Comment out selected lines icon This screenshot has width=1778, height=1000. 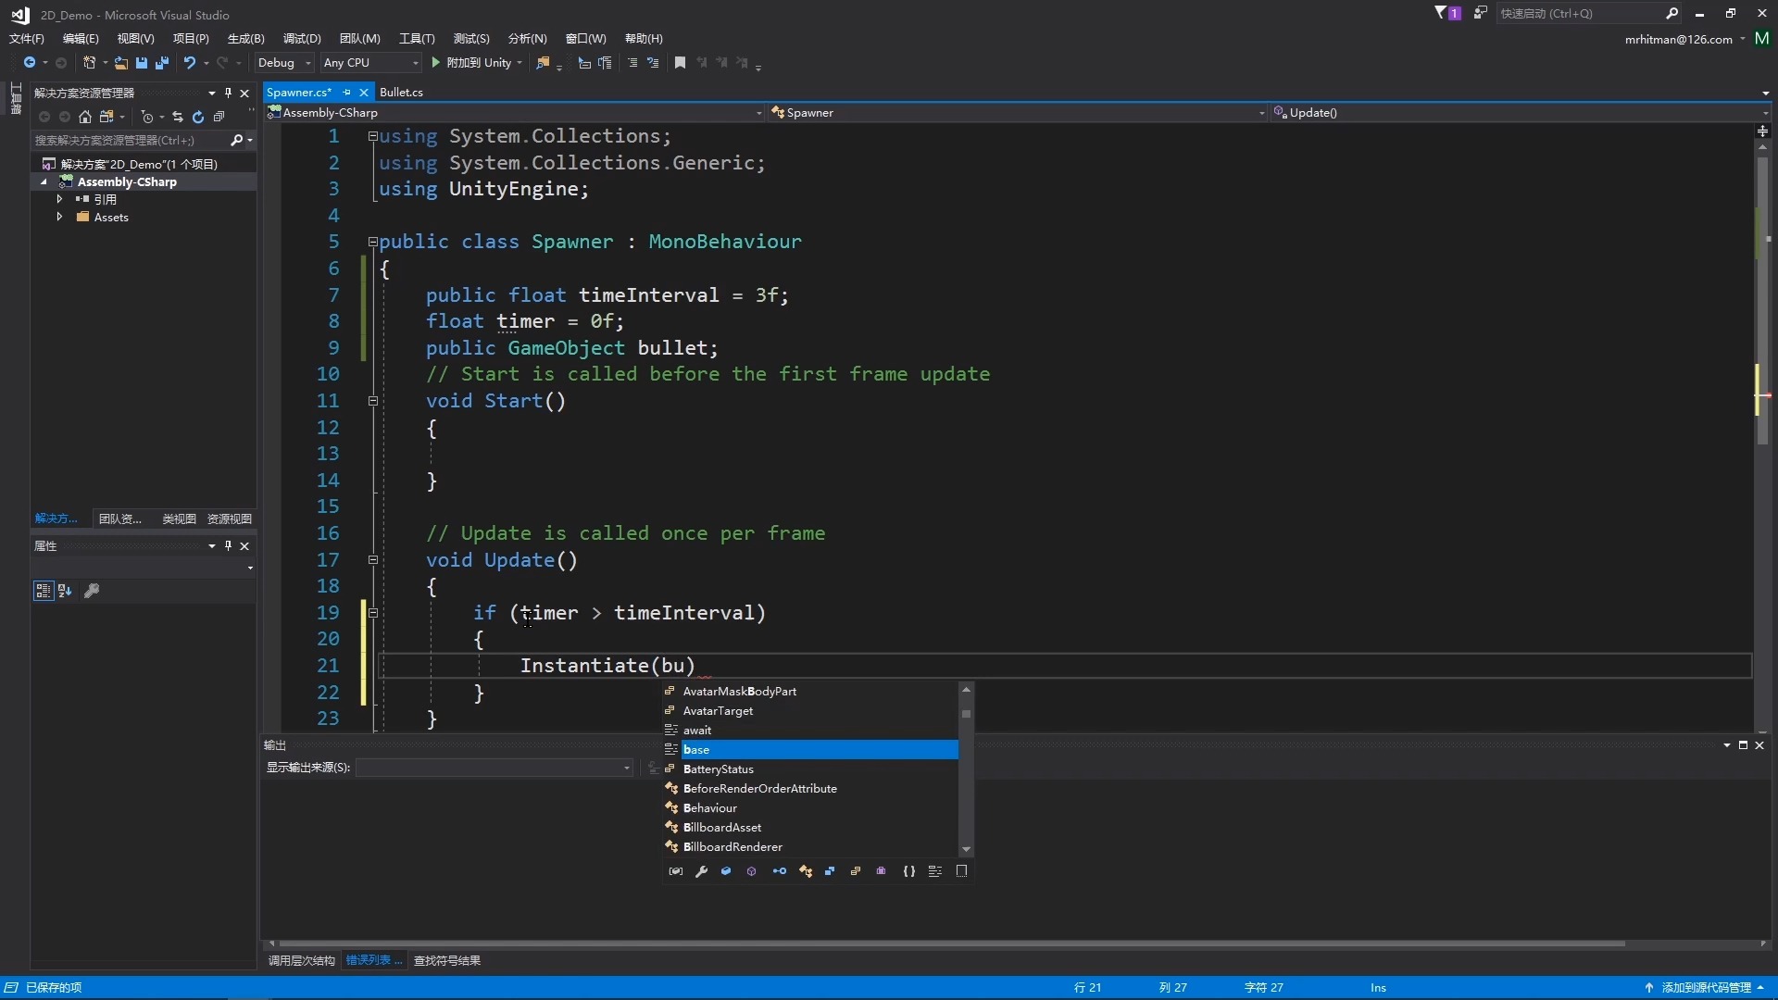pos(632,63)
